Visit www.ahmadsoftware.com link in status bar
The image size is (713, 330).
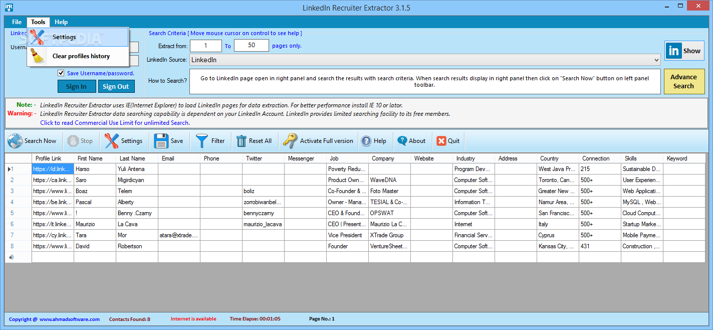(x=70, y=319)
